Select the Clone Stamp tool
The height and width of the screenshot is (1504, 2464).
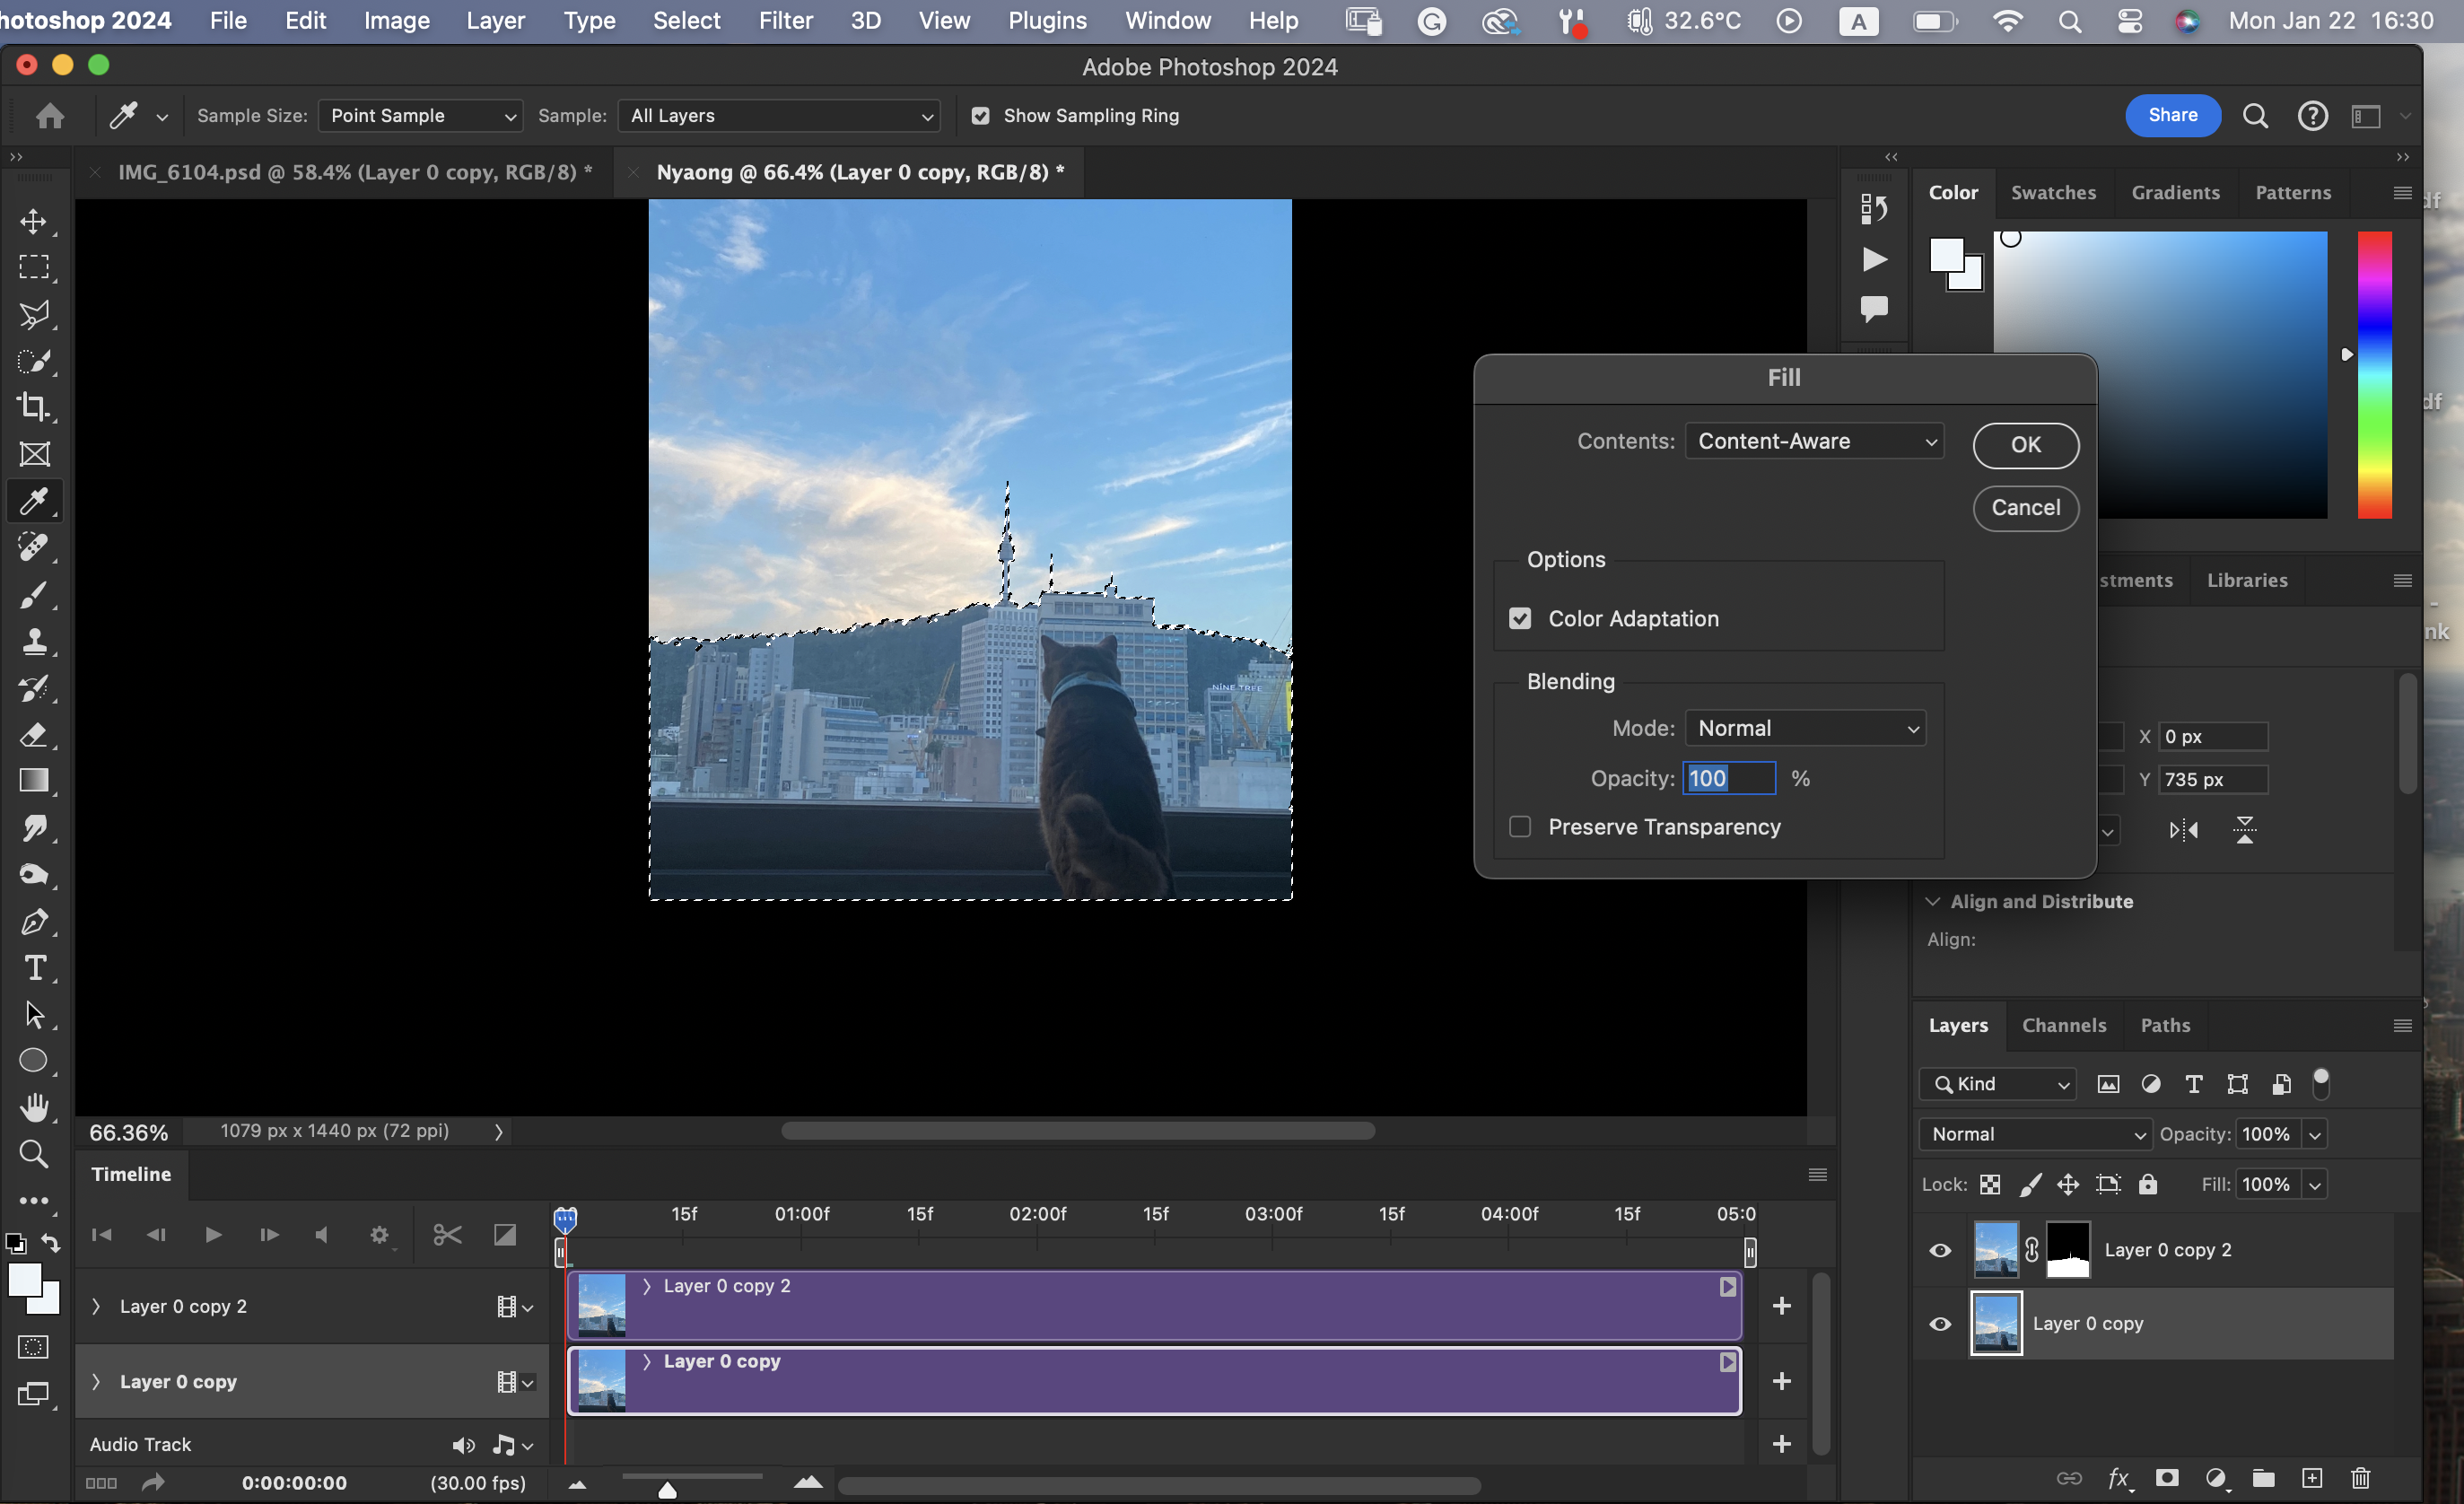tap(34, 641)
